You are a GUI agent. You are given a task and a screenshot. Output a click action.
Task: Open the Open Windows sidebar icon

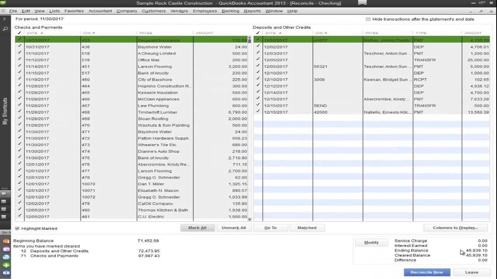(x=4, y=209)
